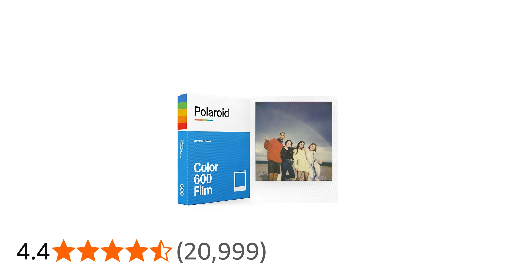Click the 4.4 rating number
Screen dimensions: 517x270
(33, 251)
